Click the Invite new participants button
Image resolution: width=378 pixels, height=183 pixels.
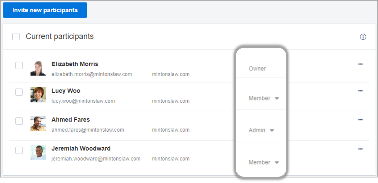point(45,10)
